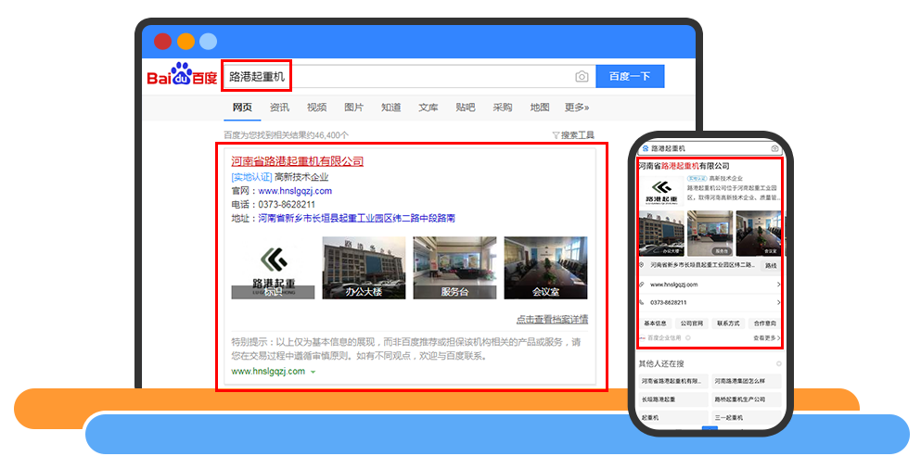Select the 网页 tab
Screen dimensions: 921x469
242,108
